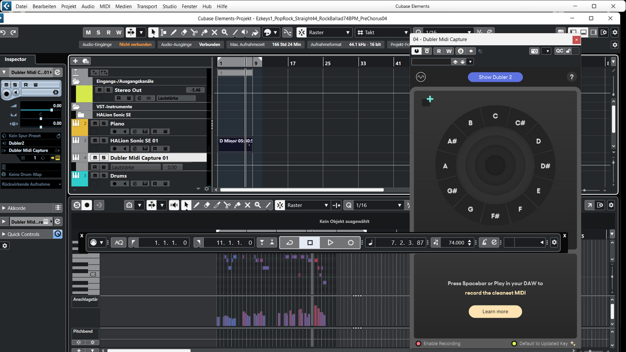
Task: Click the transport Stop button
Action: (x=310, y=242)
